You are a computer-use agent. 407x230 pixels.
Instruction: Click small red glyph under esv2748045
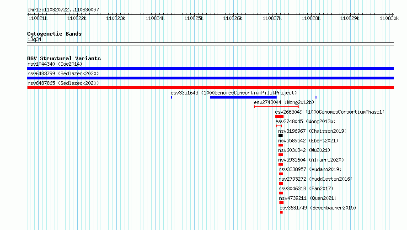coord(279,126)
